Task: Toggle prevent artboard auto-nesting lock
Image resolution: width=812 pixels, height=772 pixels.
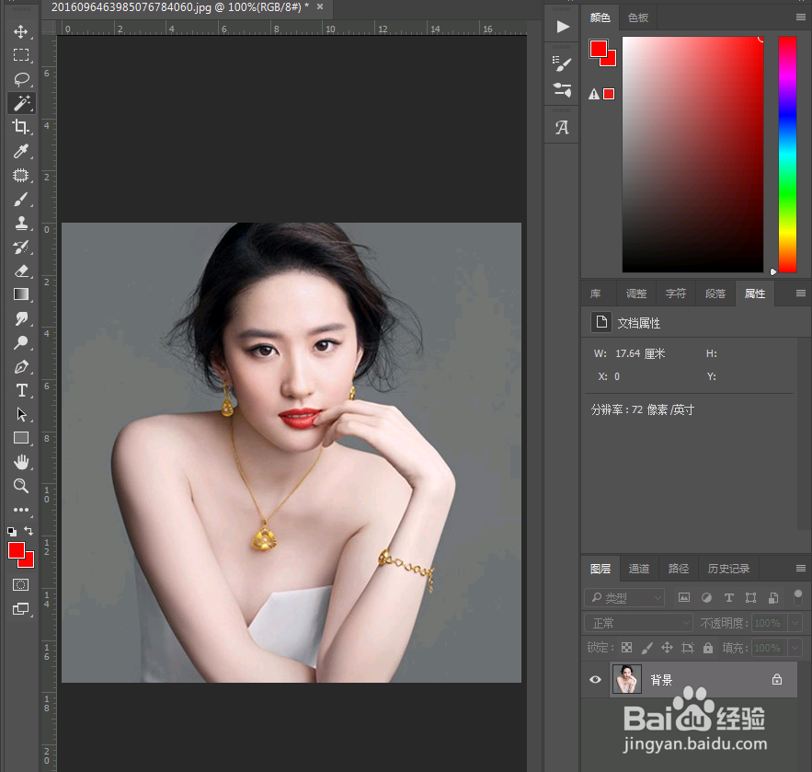Action: [x=688, y=647]
